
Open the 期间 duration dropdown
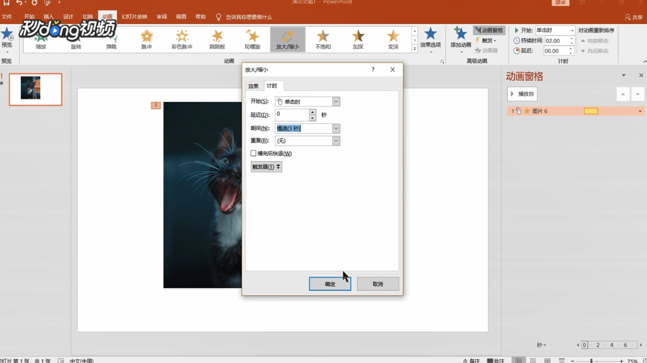point(336,129)
